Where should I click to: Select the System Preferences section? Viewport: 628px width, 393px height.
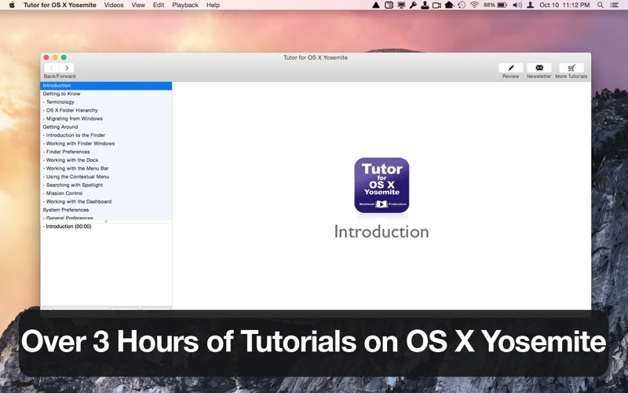(106, 210)
